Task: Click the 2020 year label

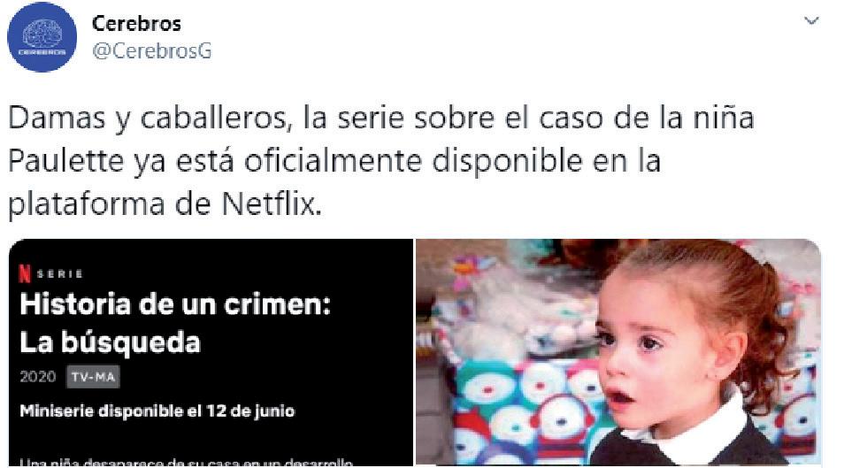Action: point(38,377)
